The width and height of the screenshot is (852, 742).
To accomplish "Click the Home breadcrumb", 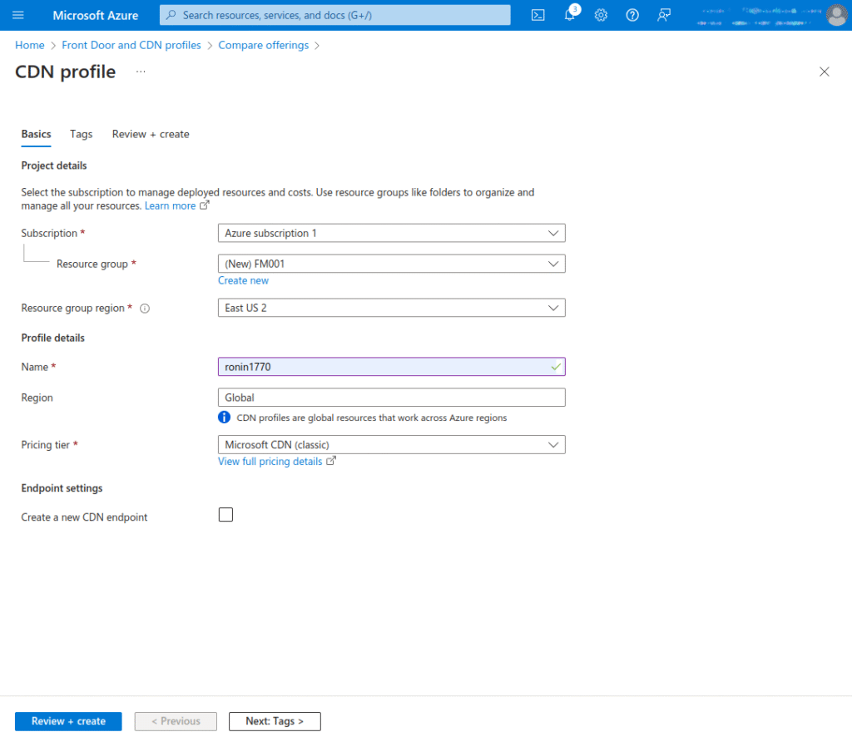I will pyautogui.click(x=30, y=45).
